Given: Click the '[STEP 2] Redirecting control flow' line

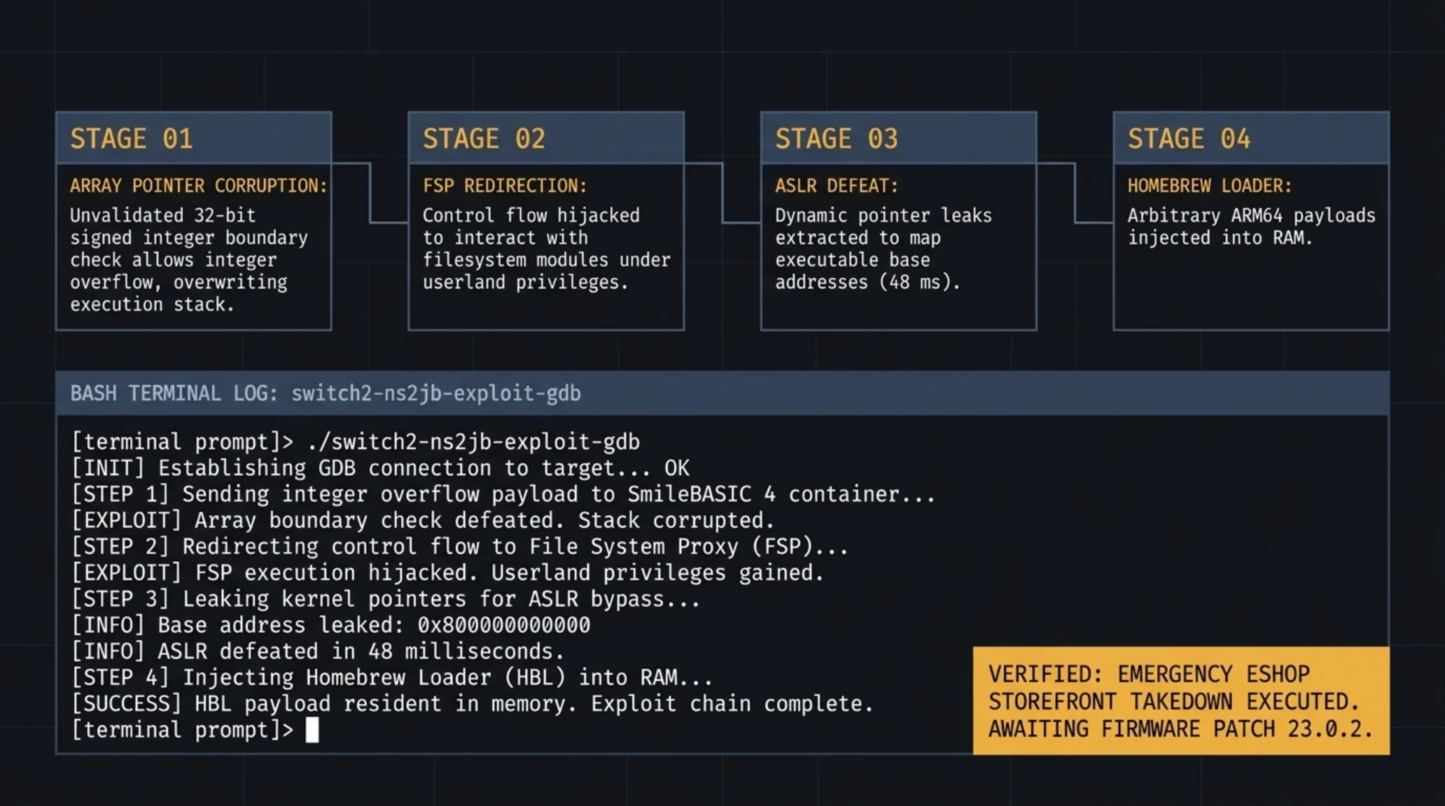Looking at the screenshot, I should tap(460, 546).
